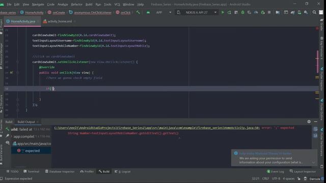This screenshot has height=183, width=326.
Task: Click the override gutter icon beside onClick
Action: pos(11,73)
